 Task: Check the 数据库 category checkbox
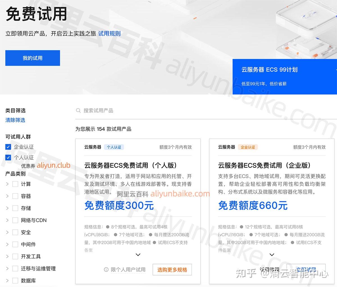(15, 281)
